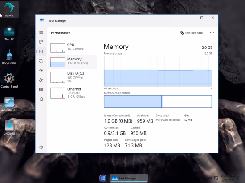This screenshot has height=183, width=245.
Task: Open the Startup apps page icon
Action: (41, 70)
